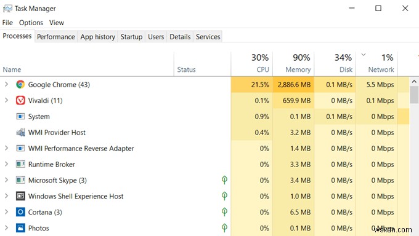Click the Task Manager title bar icon
This screenshot has width=419, height=236.
pyautogui.click(x=7, y=9)
